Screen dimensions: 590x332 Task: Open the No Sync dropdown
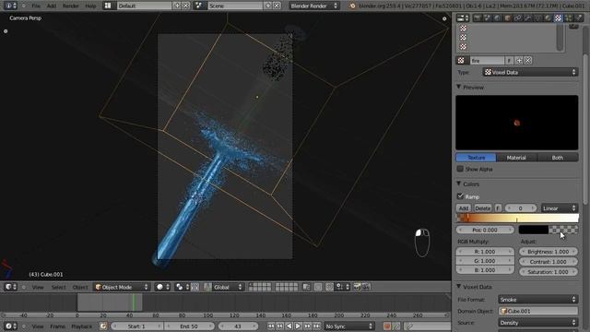point(349,326)
